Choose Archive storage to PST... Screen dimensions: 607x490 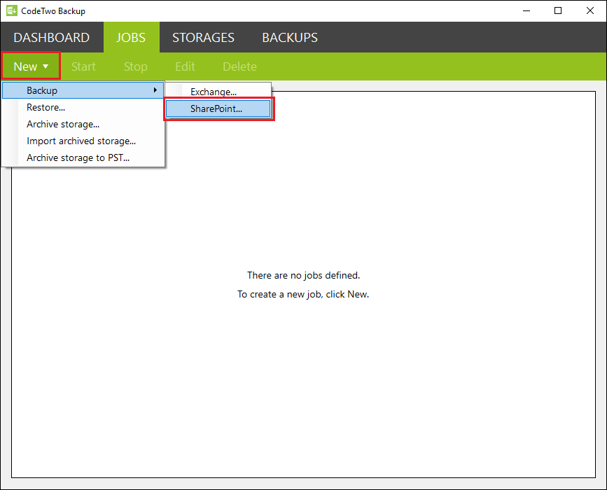(83, 158)
